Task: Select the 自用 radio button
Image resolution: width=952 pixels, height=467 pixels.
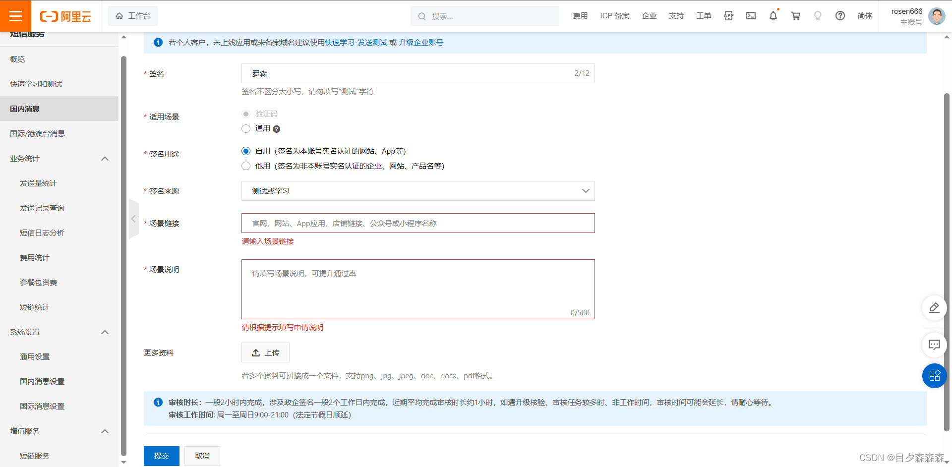Action: point(246,151)
